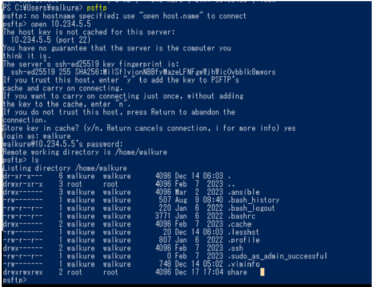The width and height of the screenshot is (374, 287).
Task: Click the login as: walkure line
Action: 37,136
